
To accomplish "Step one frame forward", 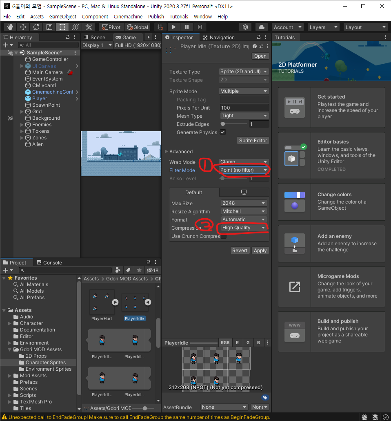I will pos(200,27).
